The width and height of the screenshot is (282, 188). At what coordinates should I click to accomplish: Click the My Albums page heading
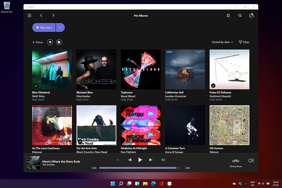141,16
